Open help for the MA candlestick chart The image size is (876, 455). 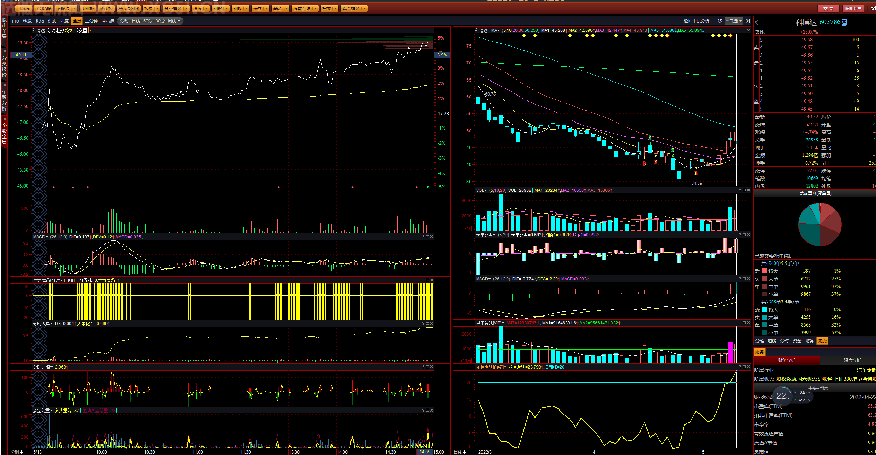click(x=748, y=30)
